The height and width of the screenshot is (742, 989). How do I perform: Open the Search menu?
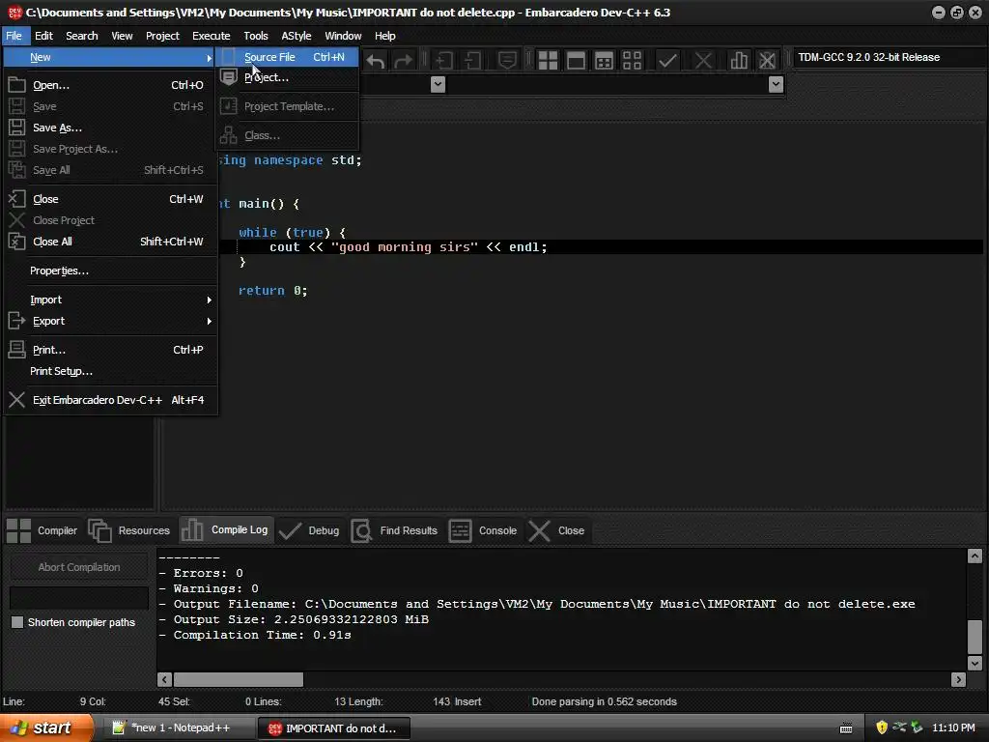coord(82,36)
